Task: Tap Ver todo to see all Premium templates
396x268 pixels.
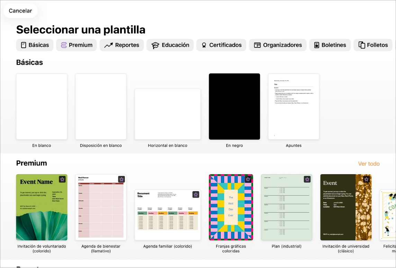Action: pos(369,163)
